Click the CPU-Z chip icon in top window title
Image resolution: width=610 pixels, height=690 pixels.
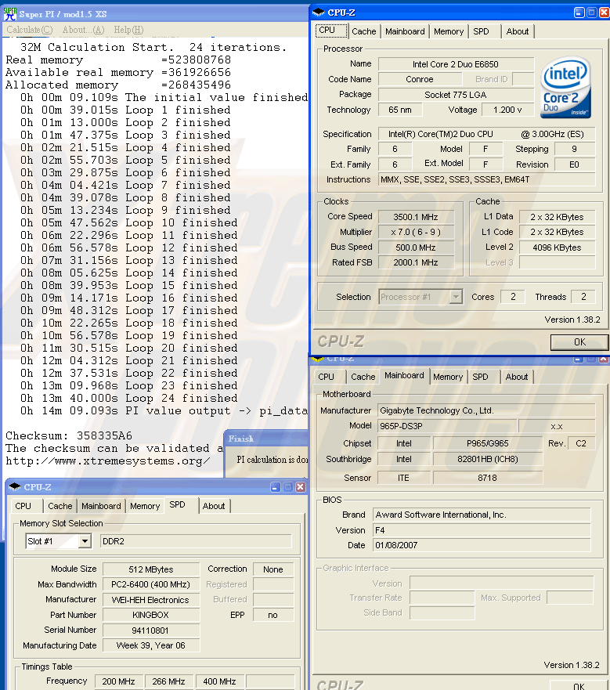click(318, 13)
